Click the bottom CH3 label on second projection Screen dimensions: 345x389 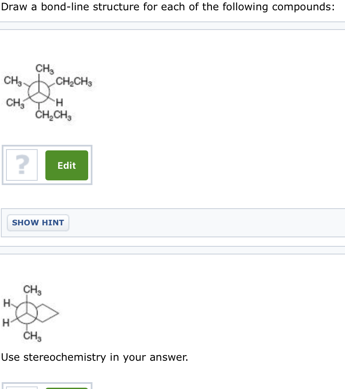(x=32, y=336)
